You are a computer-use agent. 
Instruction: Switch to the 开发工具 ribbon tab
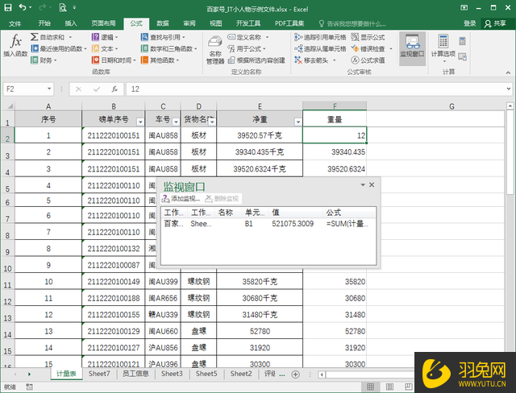coord(248,23)
